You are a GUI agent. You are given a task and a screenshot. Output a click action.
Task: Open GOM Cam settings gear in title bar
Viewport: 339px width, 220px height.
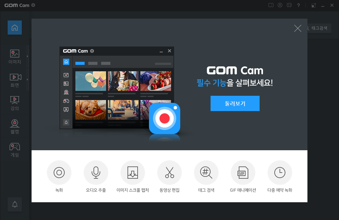coord(33,5)
